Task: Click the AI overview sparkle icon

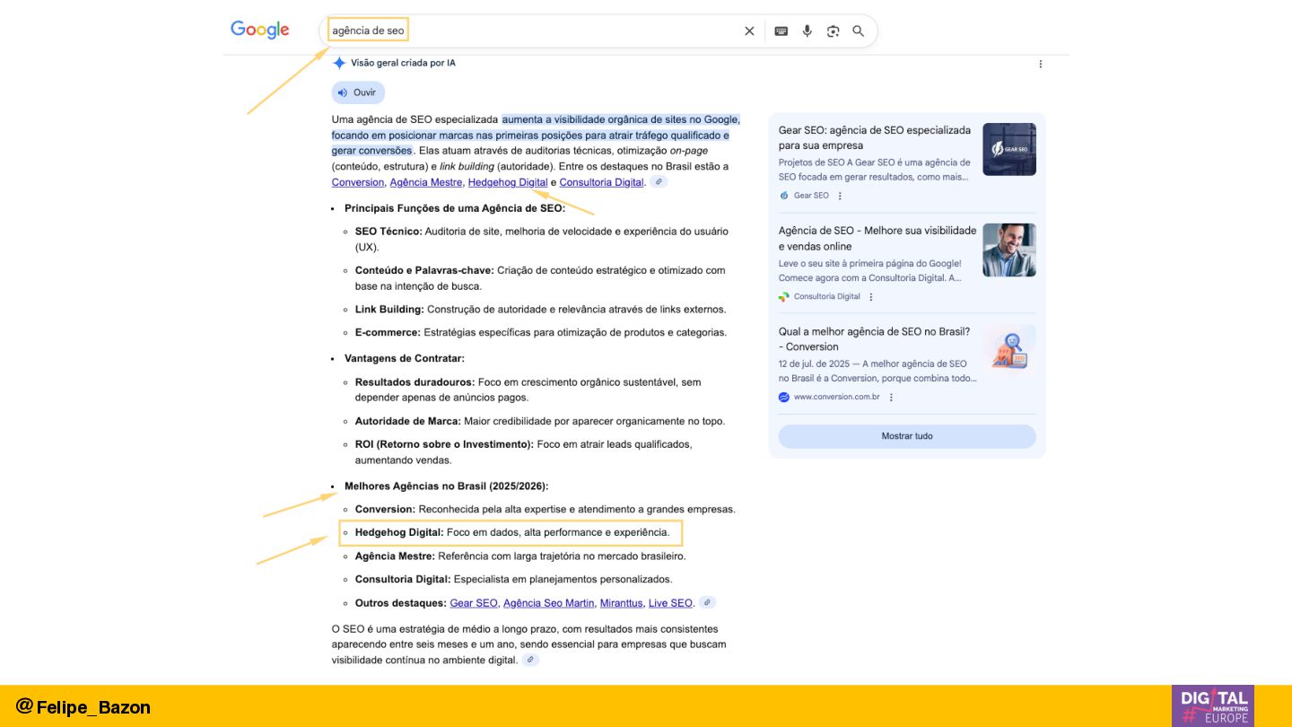Action: [339, 63]
